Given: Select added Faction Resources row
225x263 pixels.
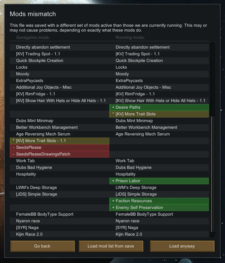Looking at the screenshot, I should 159,201.
